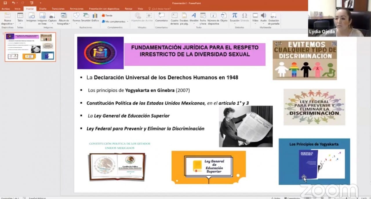Open the Archivo tab
This screenshot has width=371, height=199.
(6, 9)
